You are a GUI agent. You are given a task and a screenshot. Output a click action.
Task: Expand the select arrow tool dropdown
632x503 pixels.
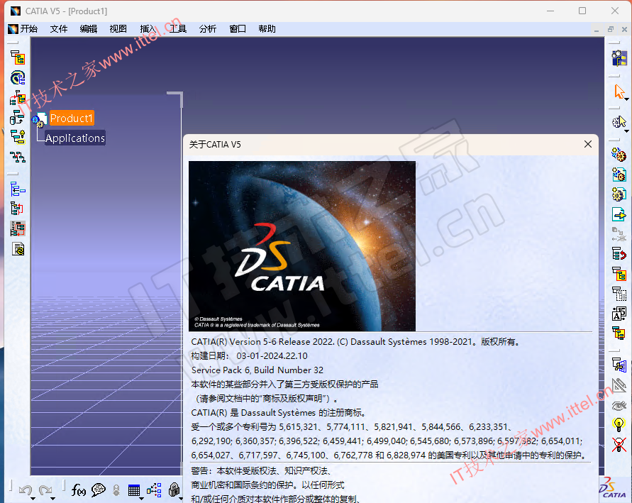[x=626, y=99]
